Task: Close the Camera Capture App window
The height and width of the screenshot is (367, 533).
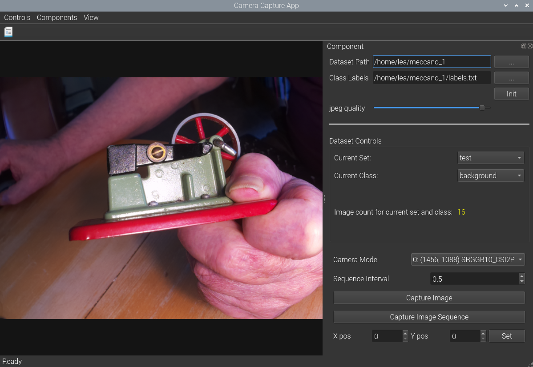Action: [x=527, y=5]
